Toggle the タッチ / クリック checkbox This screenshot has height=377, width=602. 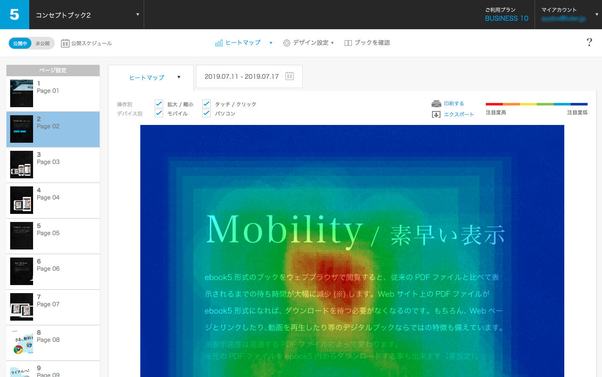(x=206, y=103)
